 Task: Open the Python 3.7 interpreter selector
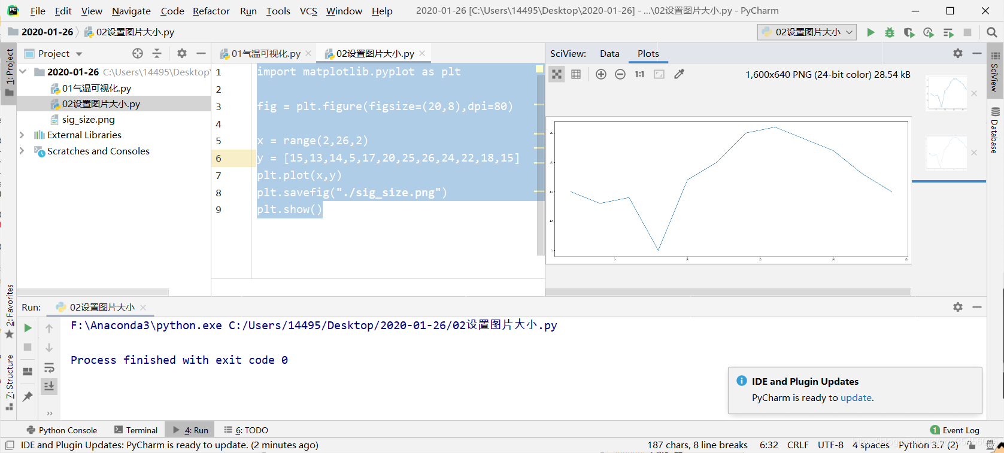pos(928,445)
